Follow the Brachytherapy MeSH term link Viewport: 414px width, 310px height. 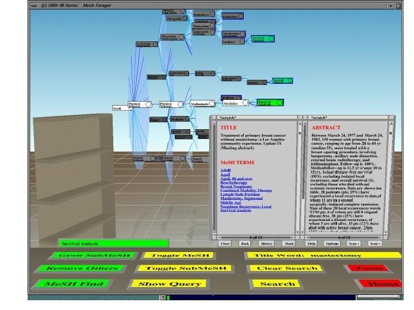click(x=233, y=183)
